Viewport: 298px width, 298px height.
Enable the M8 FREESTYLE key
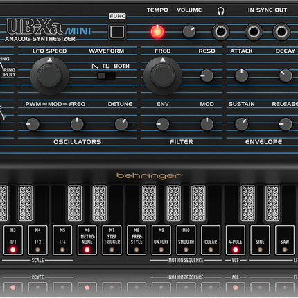pyautogui.click(x=137, y=240)
